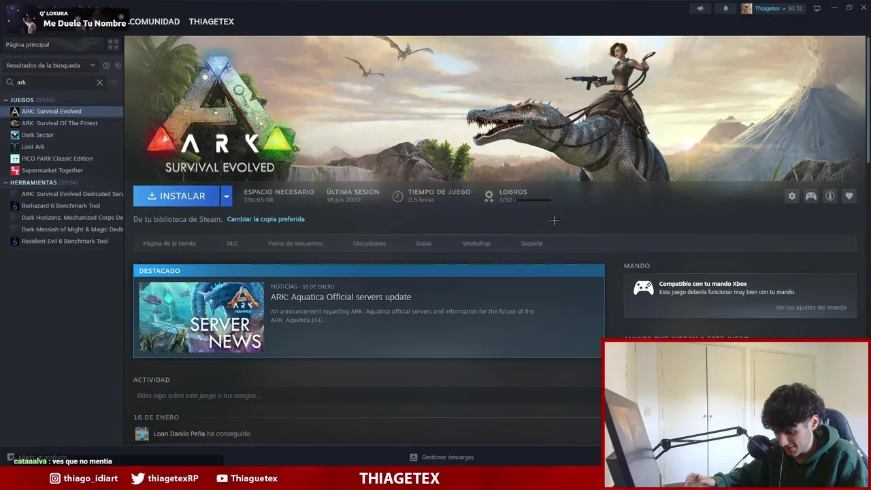Open the advanced filter icon beside search
This screenshot has height=490, width=871.
[x=114, y=82]
